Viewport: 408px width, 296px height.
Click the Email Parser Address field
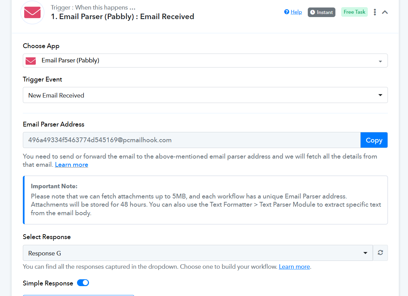click(192, 140)
